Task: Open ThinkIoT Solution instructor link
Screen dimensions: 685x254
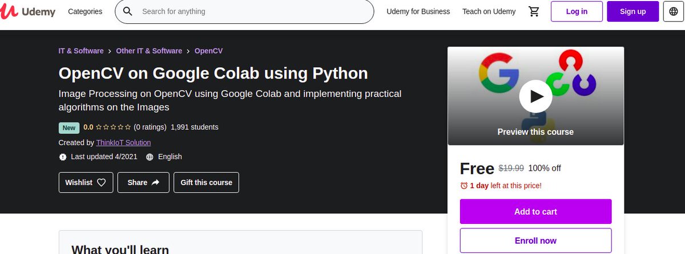Action: tap(123, 142)
